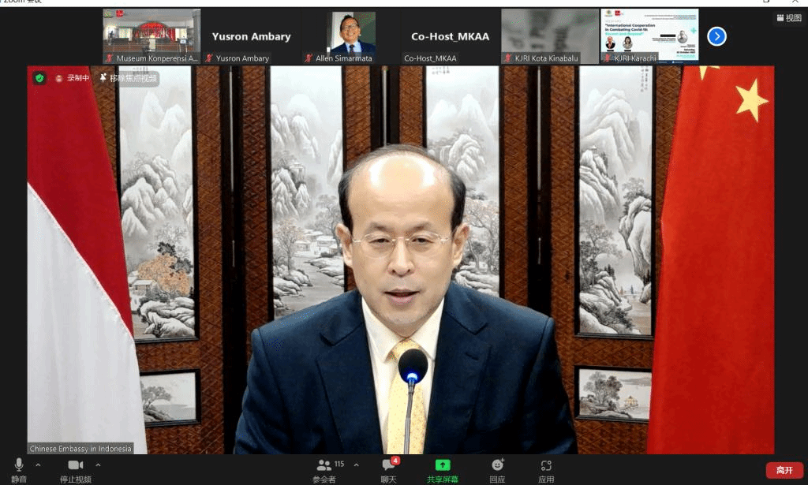Select Allen Simarmata's video thumbnail
808x485 pixels.
pos(351,35)
